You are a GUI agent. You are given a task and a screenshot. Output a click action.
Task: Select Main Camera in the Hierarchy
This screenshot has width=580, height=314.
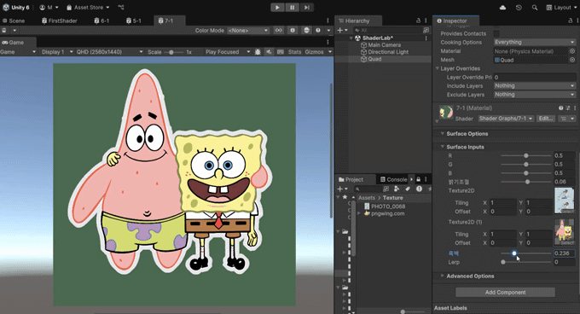point(384,44)
